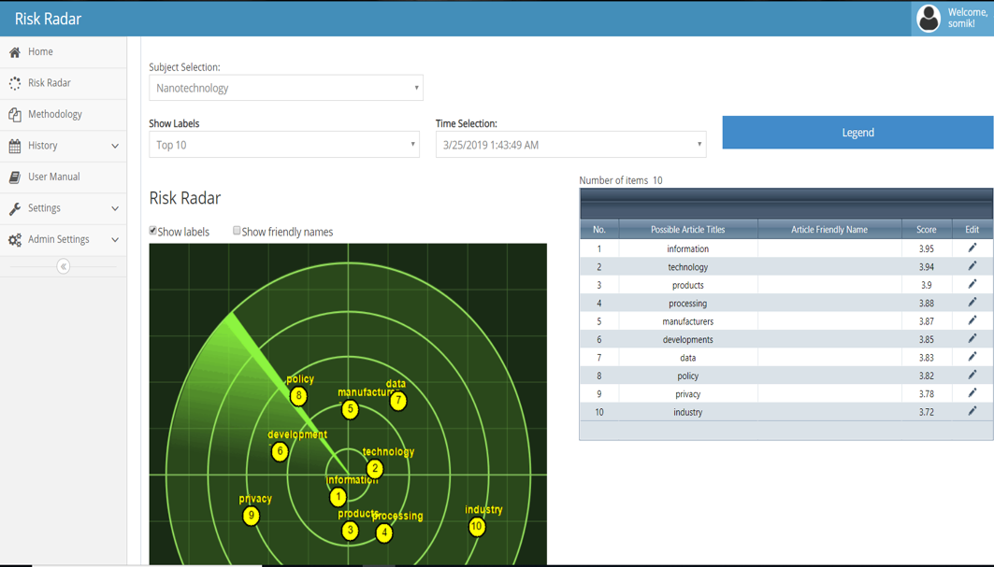Image resolution: width=994 pixels, height=567 pixels.
Task: Click the privacy title cell in table
Action: [688, 394]
